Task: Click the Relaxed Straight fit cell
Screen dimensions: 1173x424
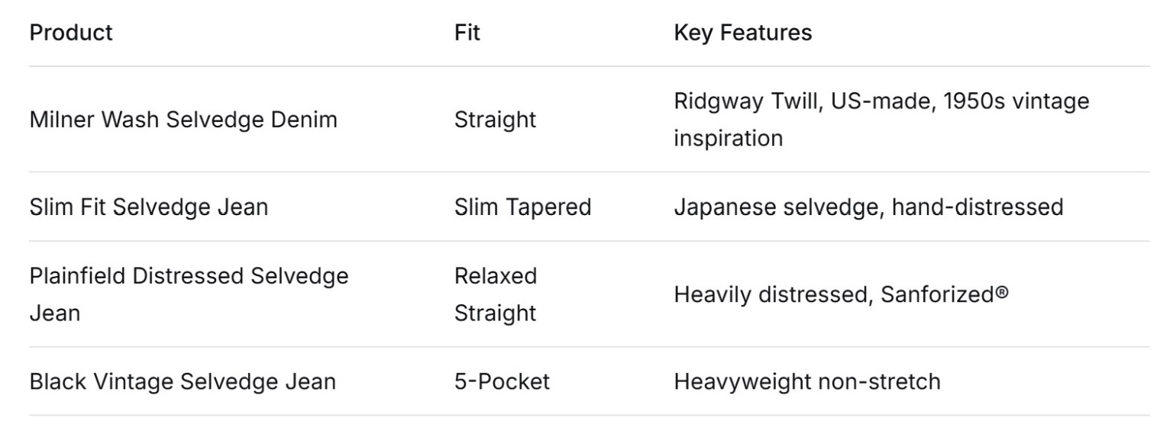Action: click(x=496, y=294)
